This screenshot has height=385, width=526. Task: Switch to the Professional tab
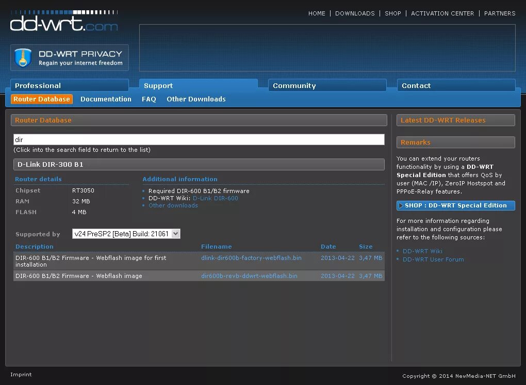(70, 85)
